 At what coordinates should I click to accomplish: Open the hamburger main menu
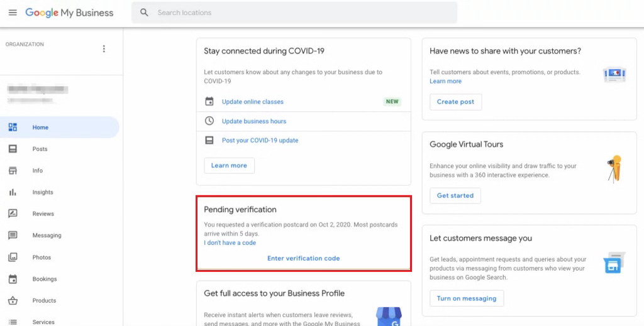13,13
